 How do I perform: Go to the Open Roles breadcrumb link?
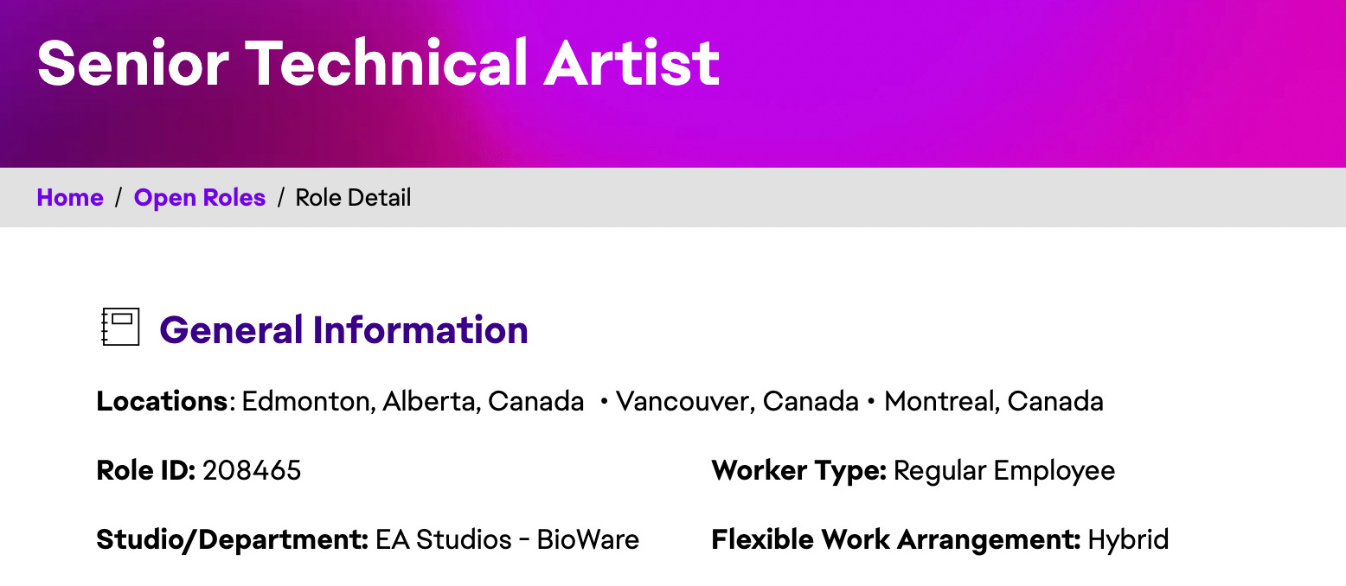[200, 198]
